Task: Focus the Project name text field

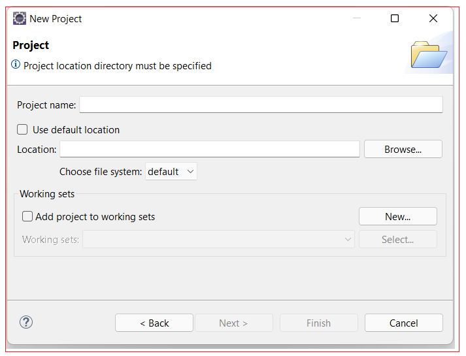Action: click(x=261, y=105)
